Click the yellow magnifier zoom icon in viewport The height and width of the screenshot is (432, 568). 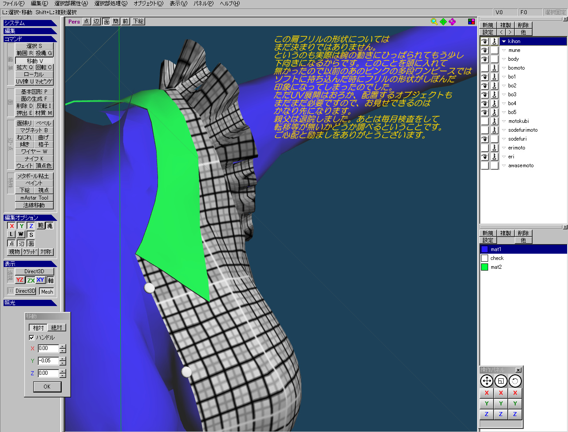pyautogui.click(x=434, y=21)
